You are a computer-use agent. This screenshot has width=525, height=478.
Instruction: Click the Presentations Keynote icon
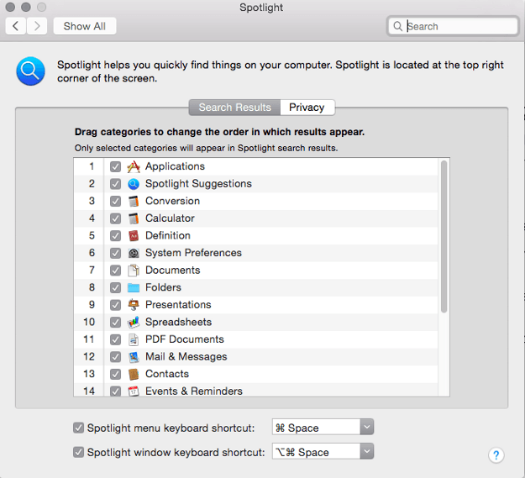click(x=134, y=305)
